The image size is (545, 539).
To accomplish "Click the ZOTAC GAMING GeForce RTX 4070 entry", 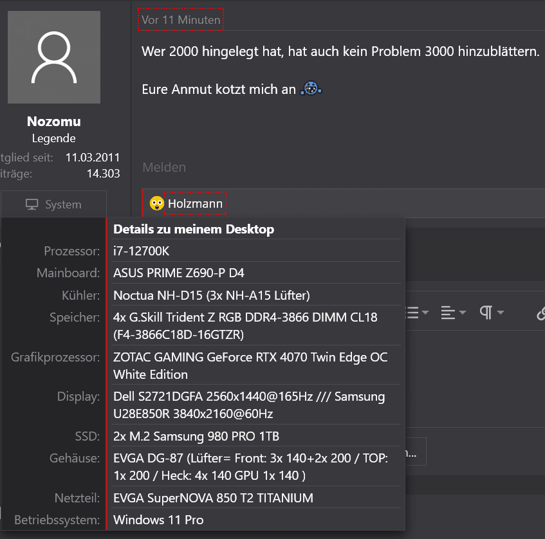I will coord(250,365).
